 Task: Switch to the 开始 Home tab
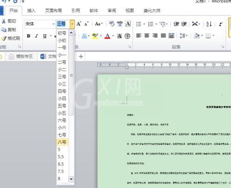(13, 11)
